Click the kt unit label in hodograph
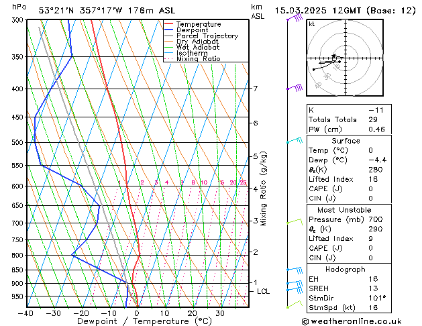This screenshot has width=422, height=326. point(312,24)
